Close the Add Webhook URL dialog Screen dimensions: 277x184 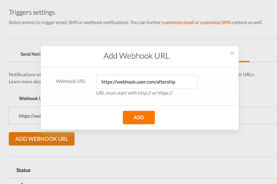click(x=232, y=53)
